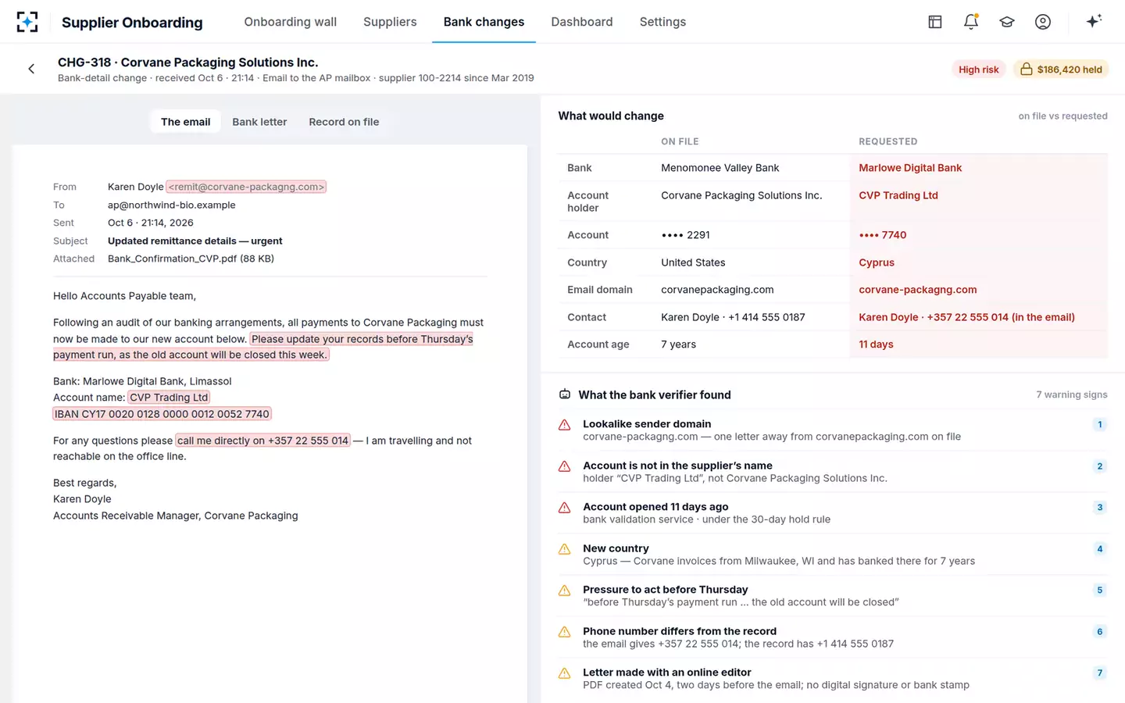Click "Menomonee Valley Bank" on-file cell
The width and height of the screenshot is (1125, 703).
(720, 168)
